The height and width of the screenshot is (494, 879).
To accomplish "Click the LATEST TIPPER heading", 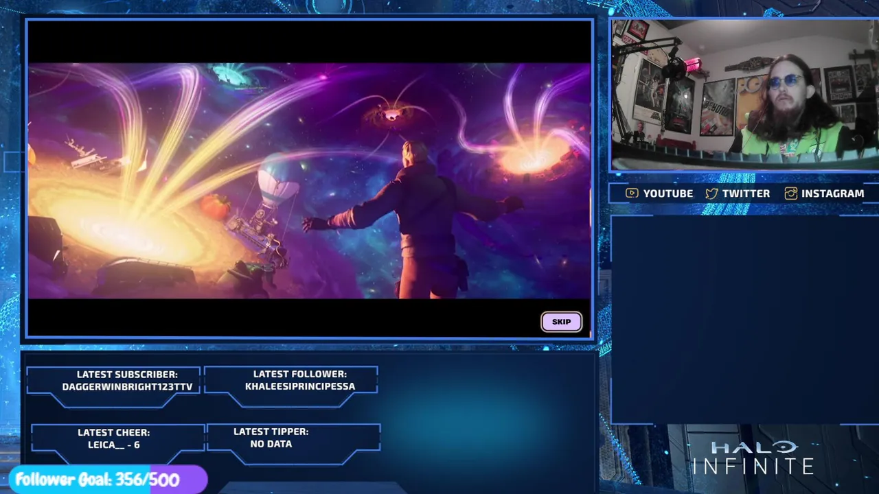I will pyautogui.click(x=271, y=432).
